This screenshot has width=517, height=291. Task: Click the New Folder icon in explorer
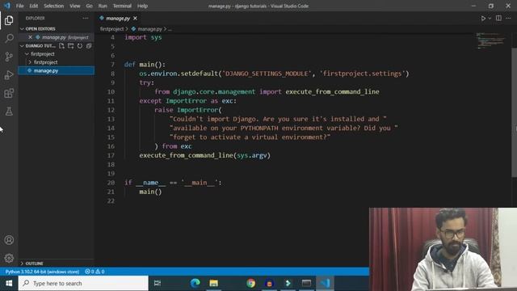click(x=70, y=46)
